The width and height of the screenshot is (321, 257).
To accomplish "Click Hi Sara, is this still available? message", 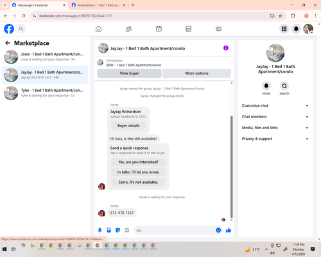I will click(x=134, y=139).
